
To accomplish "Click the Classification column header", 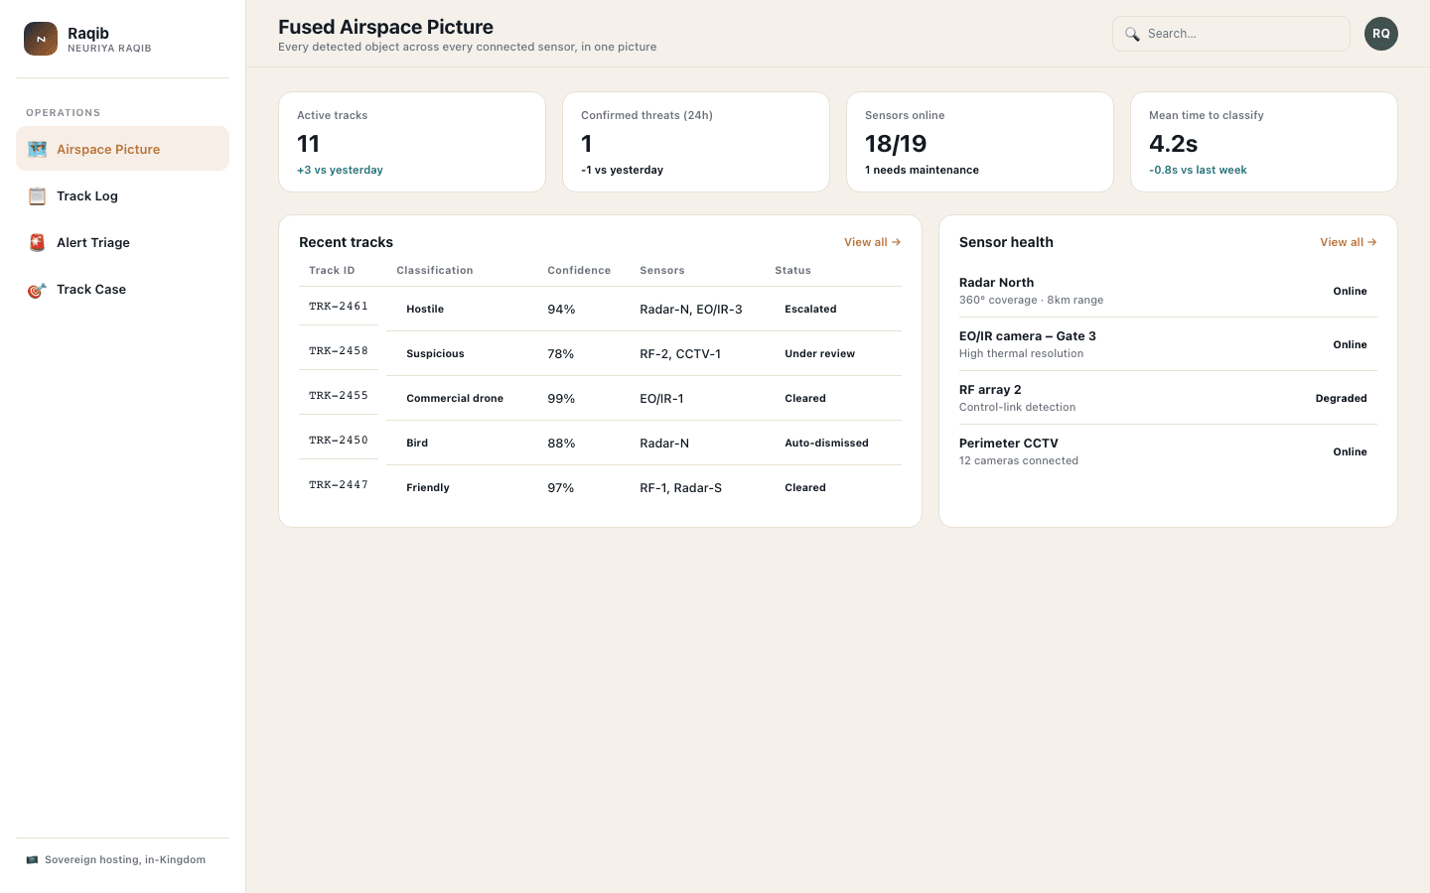I will pyautogui.click(x=435, y=271).
